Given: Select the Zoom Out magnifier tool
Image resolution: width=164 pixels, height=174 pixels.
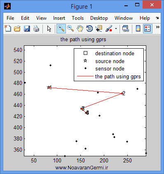Looking at the screenshot, I should (x=70, y=28).
